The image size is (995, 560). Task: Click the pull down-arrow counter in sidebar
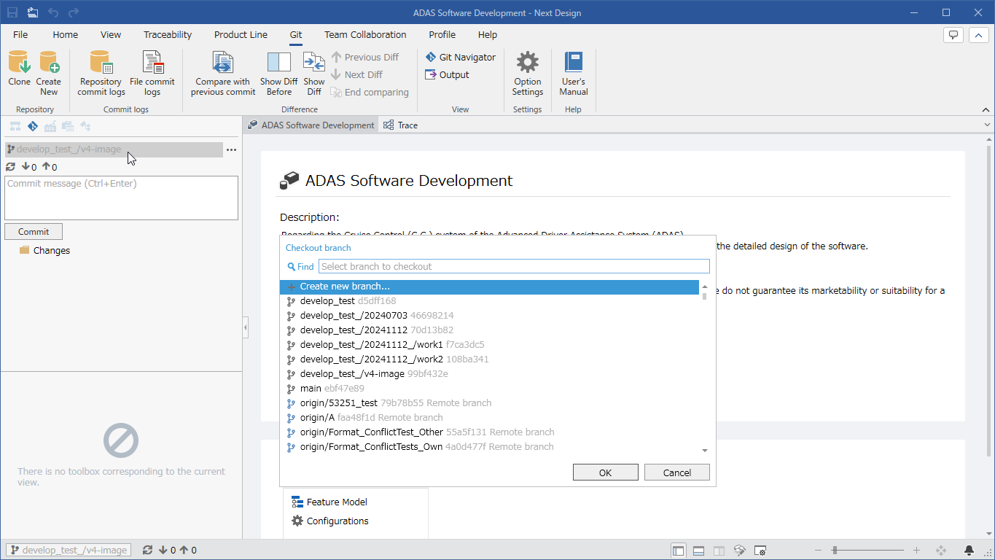click(29, 167)
